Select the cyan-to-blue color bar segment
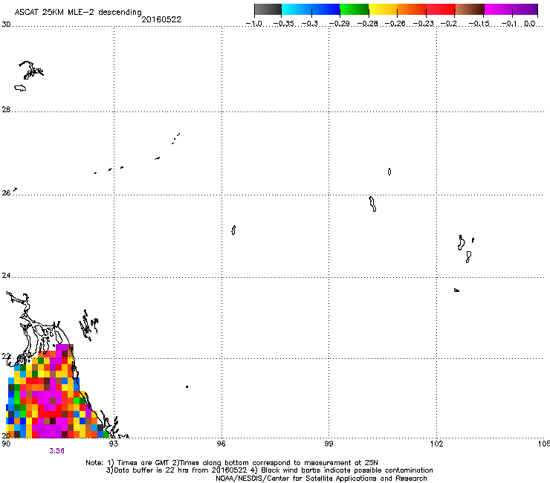 tap(311, 10)
